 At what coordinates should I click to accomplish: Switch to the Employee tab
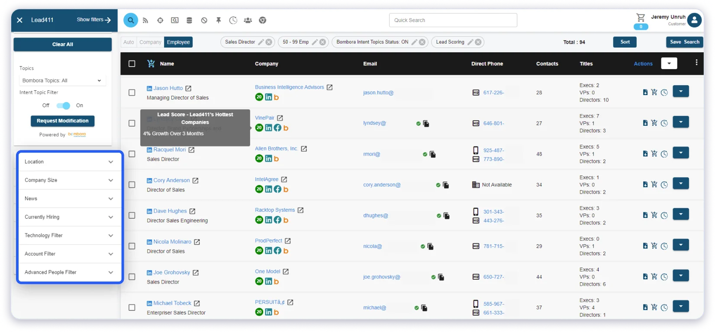pos(178,42)
